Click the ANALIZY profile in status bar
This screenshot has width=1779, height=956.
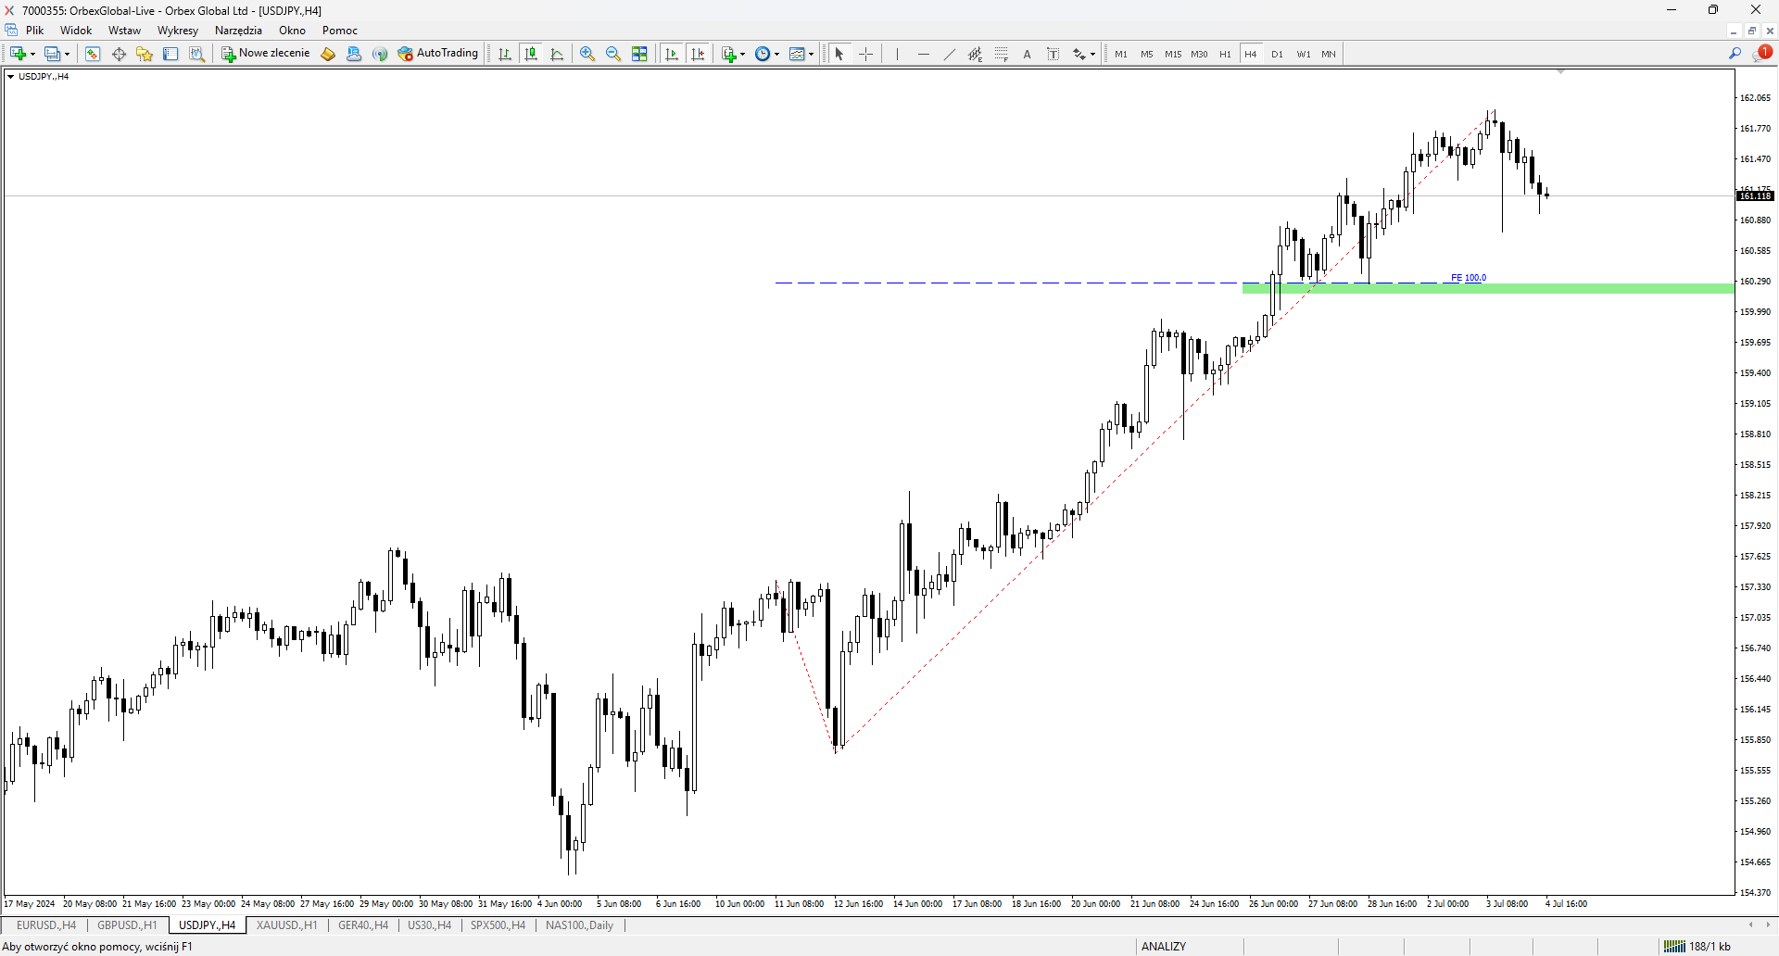[1164, 946]
